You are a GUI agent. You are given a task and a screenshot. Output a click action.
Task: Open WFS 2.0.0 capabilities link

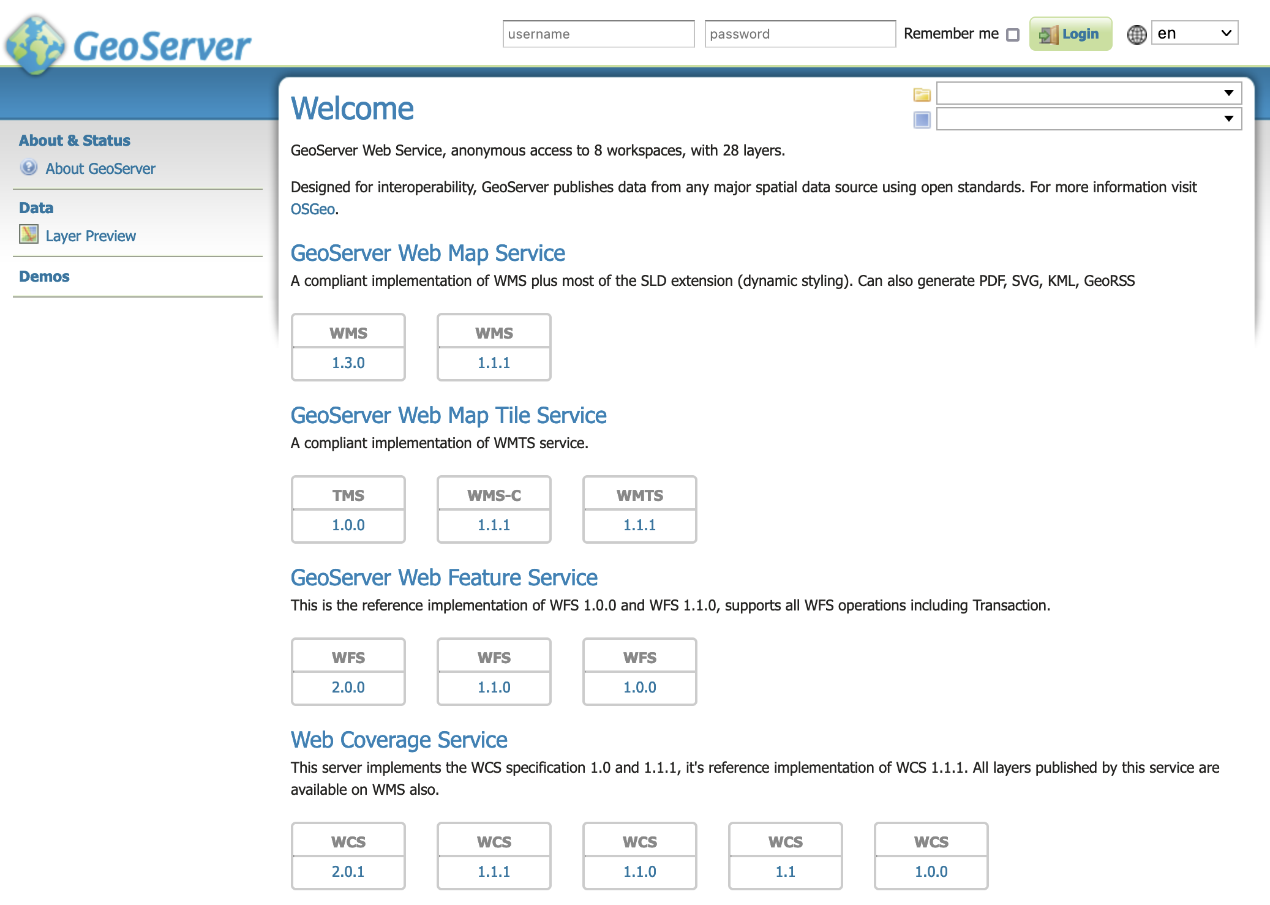point(348,687)
